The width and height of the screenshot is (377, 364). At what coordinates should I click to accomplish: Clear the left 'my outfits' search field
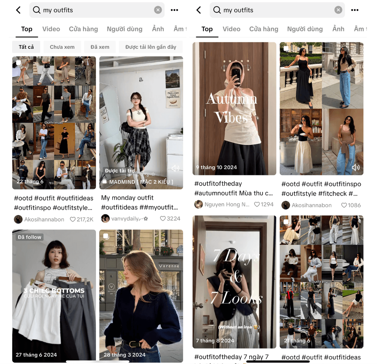click(x=158, y=10)
